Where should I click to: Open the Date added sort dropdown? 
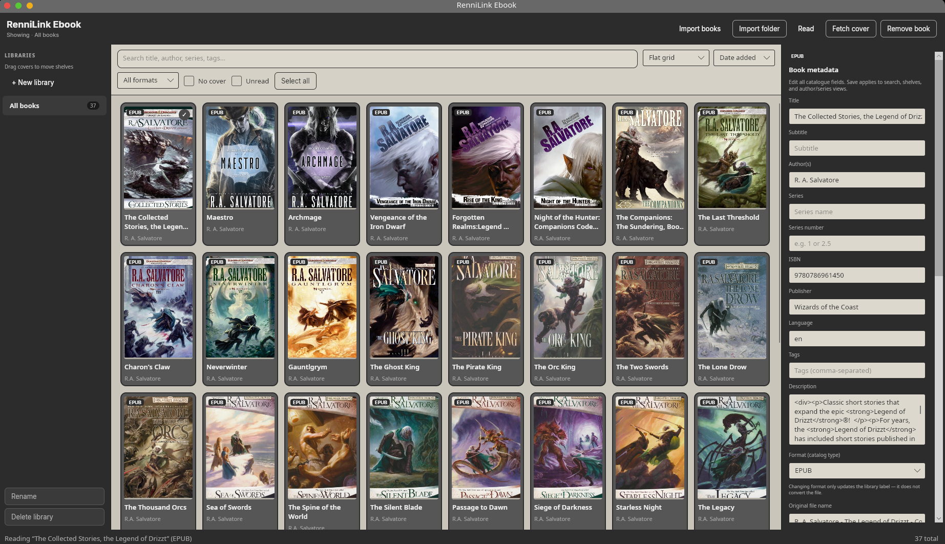tap(744, 58)
